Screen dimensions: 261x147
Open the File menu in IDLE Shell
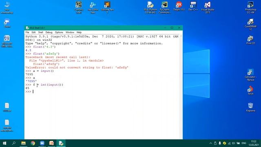[x=27, y=32]
